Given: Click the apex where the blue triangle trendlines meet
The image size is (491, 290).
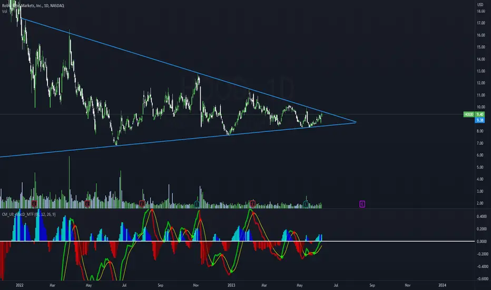Looking at the screenshot, I should pos(356,122).
